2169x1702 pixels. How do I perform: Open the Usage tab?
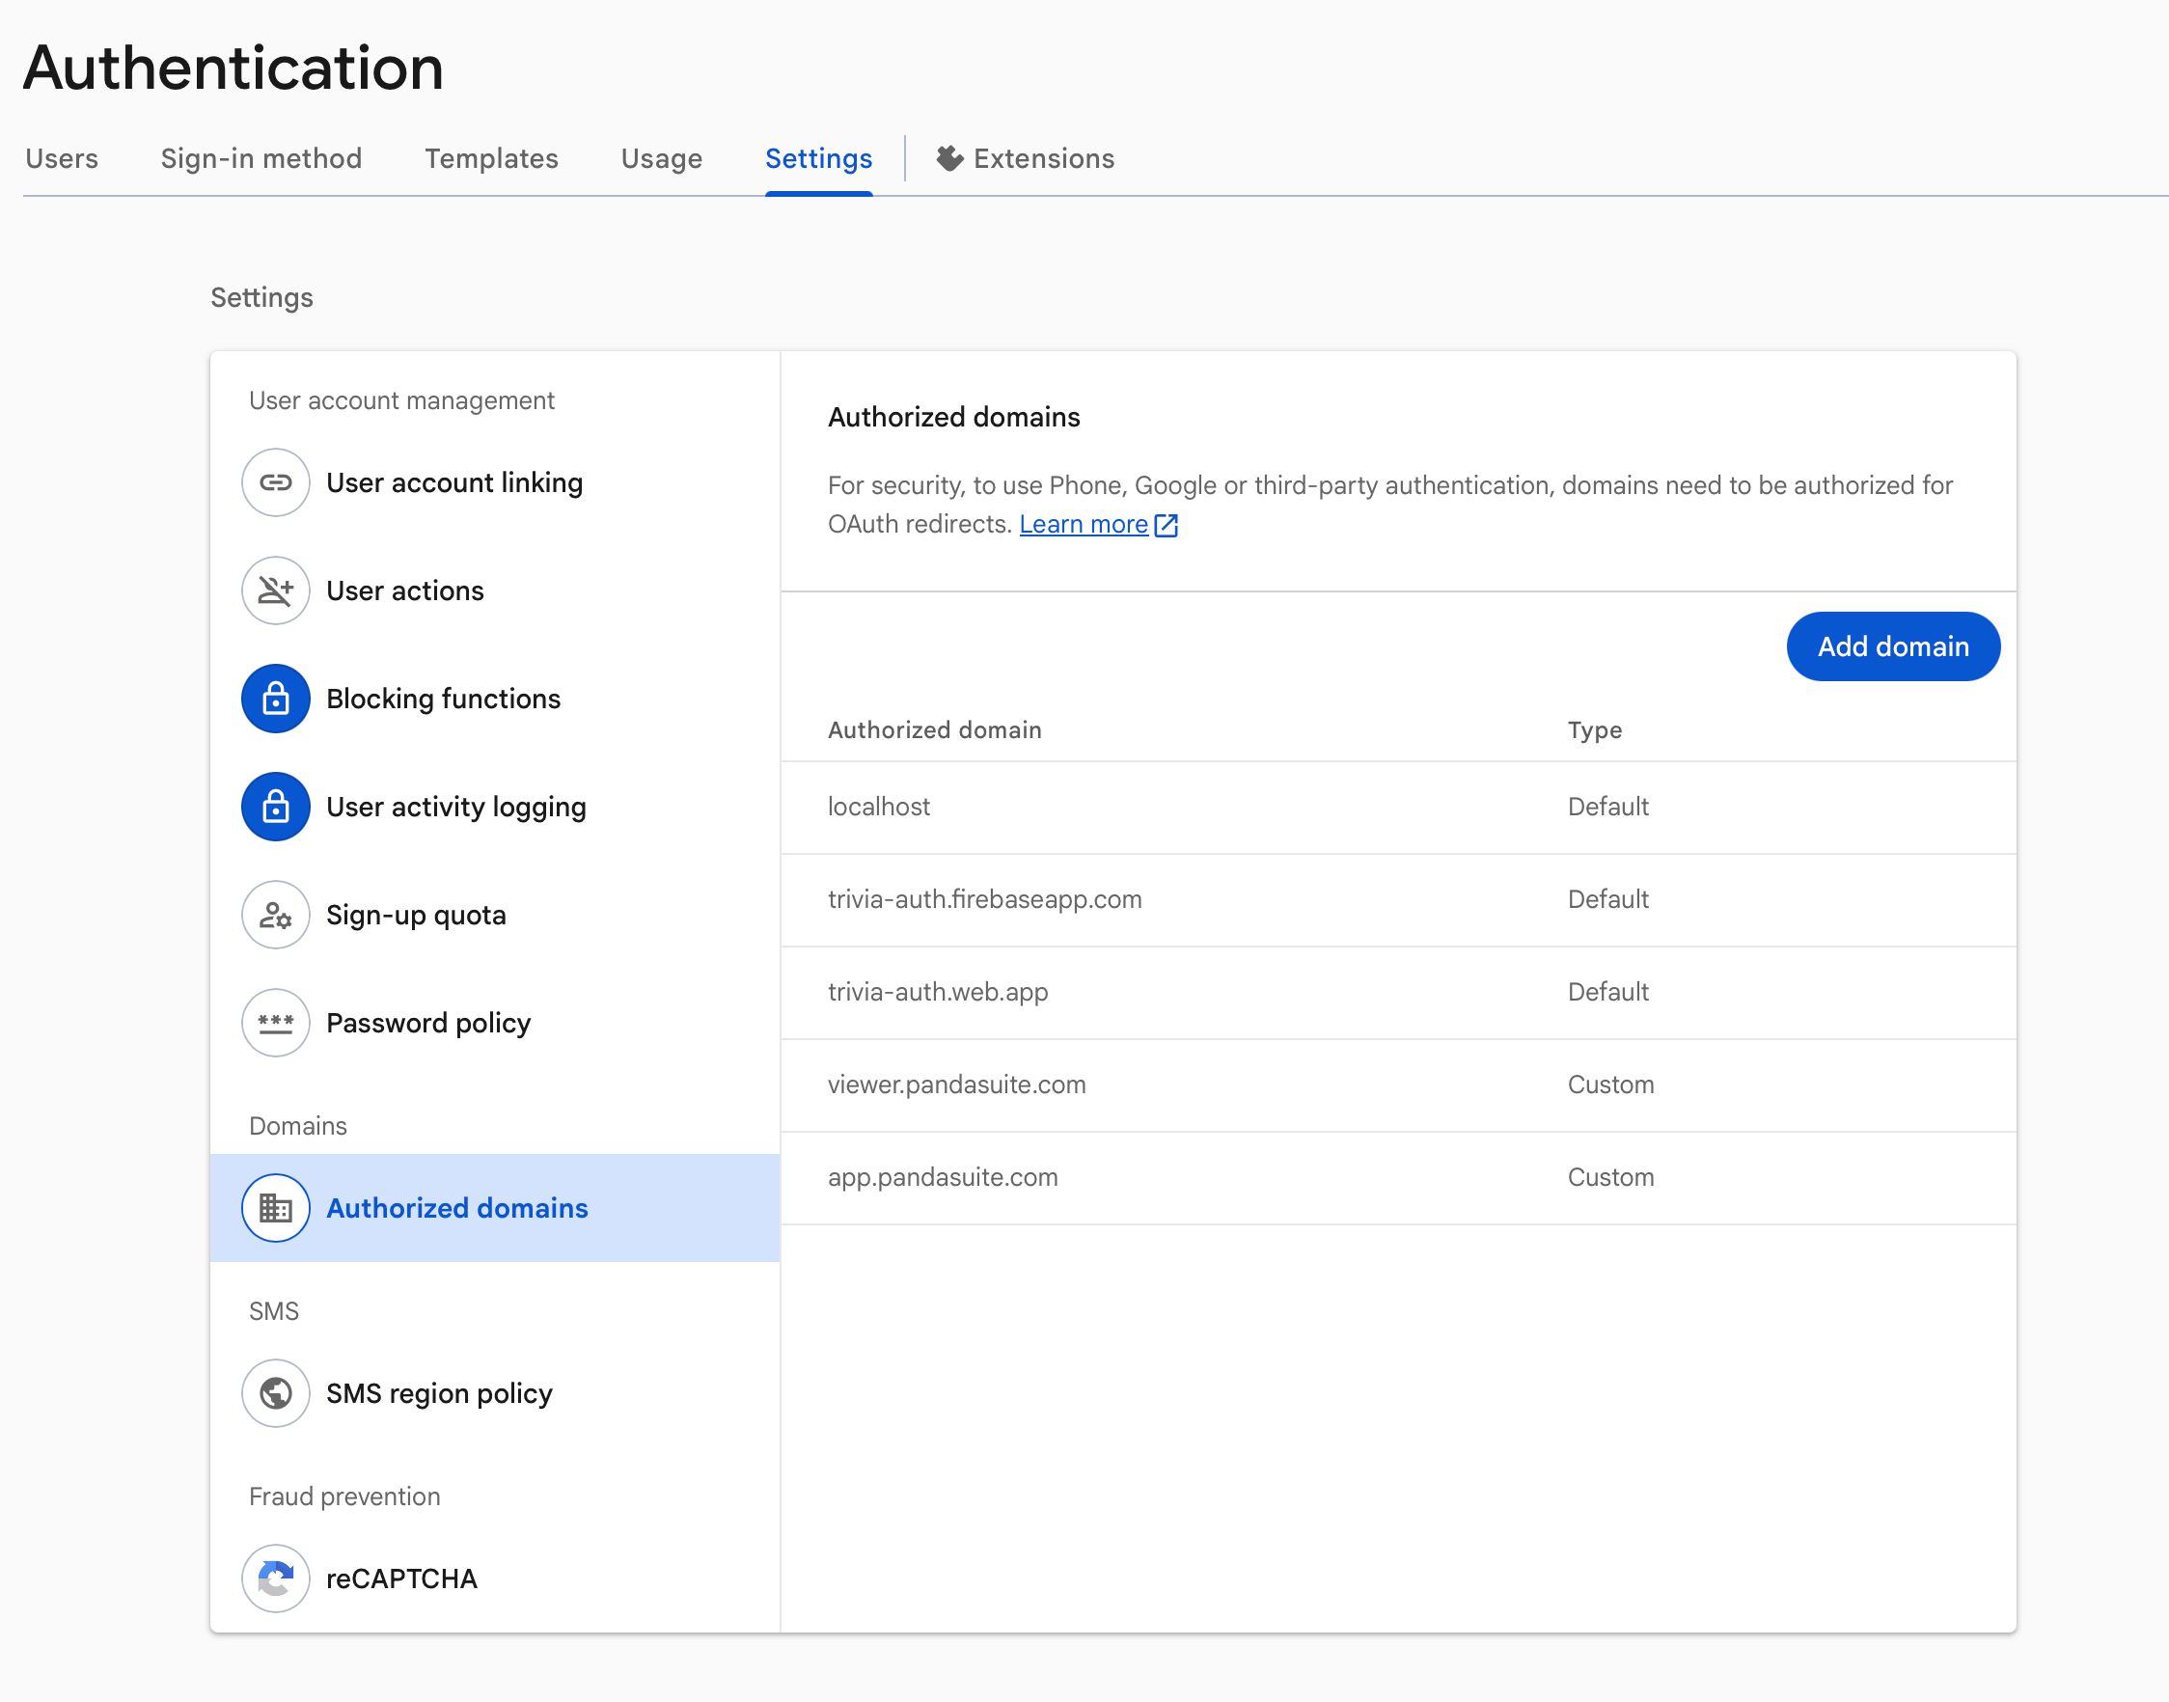(661, 157)
